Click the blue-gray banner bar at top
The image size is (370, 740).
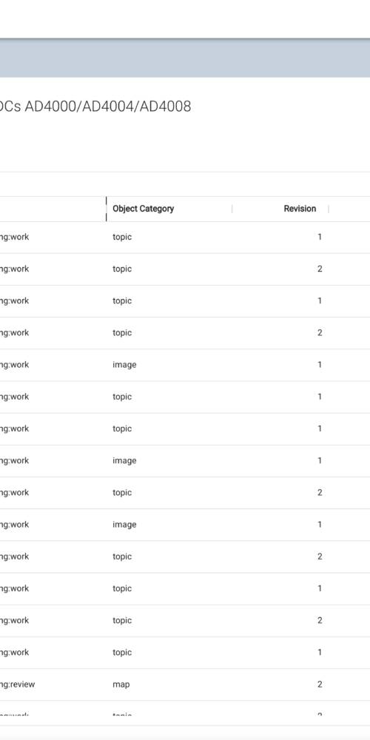(185, 58)
